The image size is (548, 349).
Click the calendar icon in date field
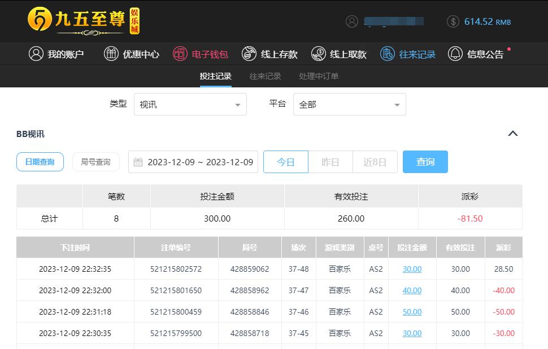click(x=138, y=162)
